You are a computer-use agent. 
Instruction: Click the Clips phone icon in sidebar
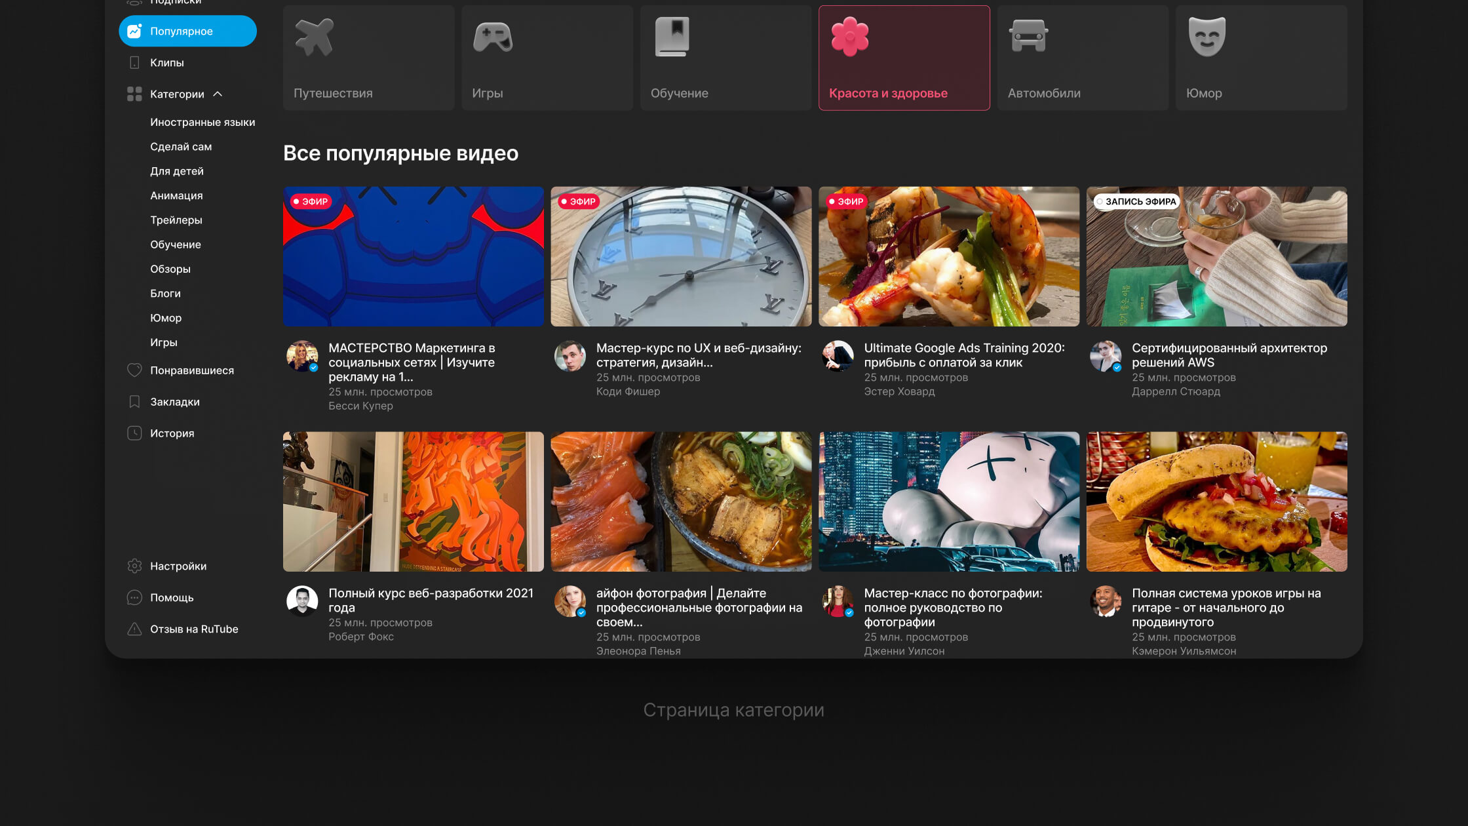pyautogui.click(x=134, y=63)
